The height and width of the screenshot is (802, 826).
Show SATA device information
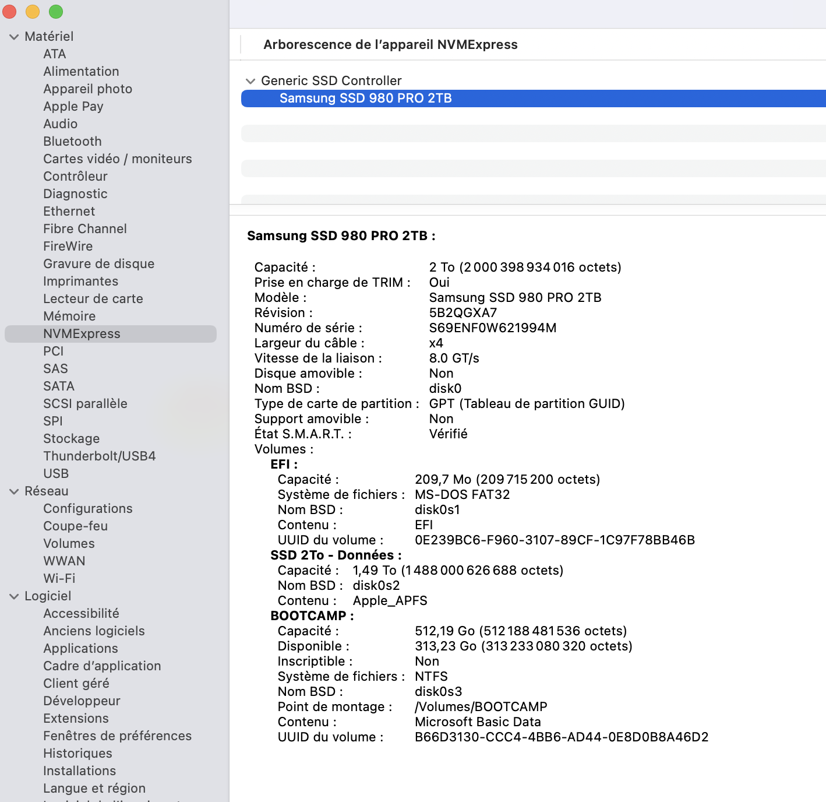(x=59, y=386)
